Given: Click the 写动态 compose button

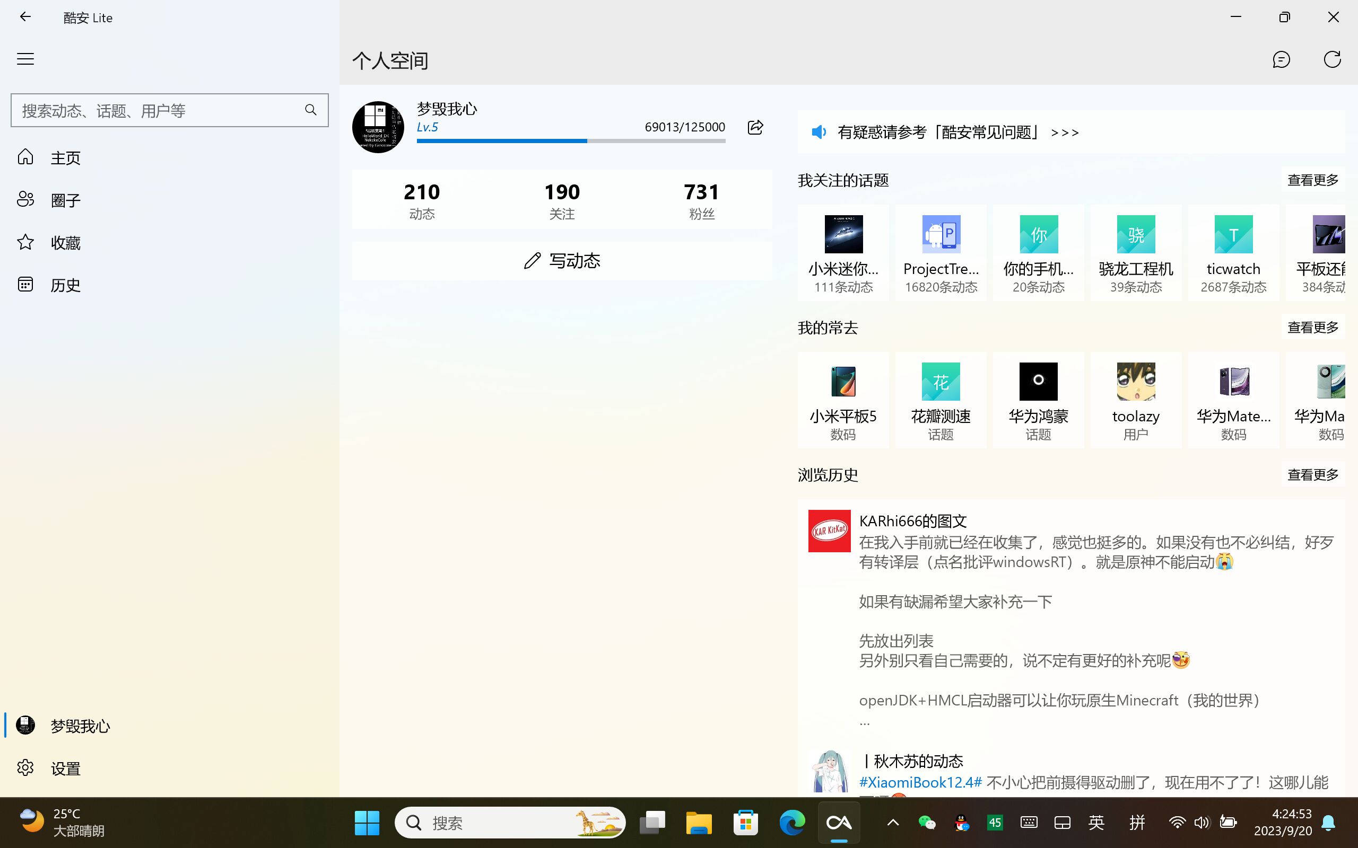Looking at the screenshot, I should pyautogui.click(x=562, y=261).
